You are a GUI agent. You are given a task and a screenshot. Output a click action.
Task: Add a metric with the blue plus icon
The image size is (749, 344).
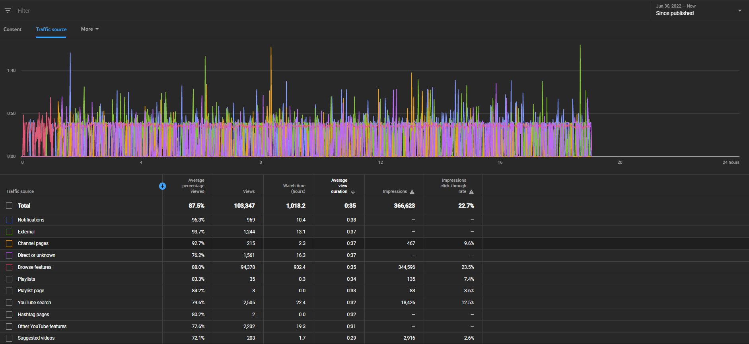[x=162, y=186]
